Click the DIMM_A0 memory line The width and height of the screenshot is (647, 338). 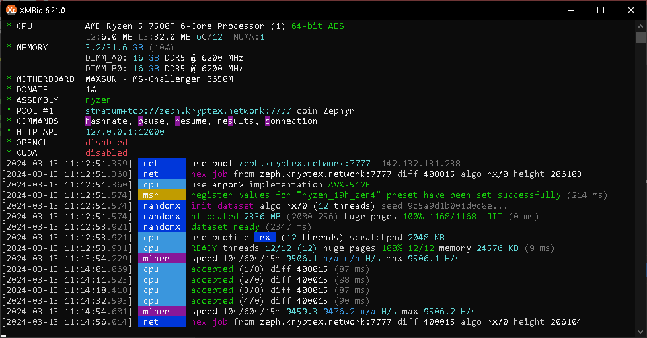coord(164,58)
